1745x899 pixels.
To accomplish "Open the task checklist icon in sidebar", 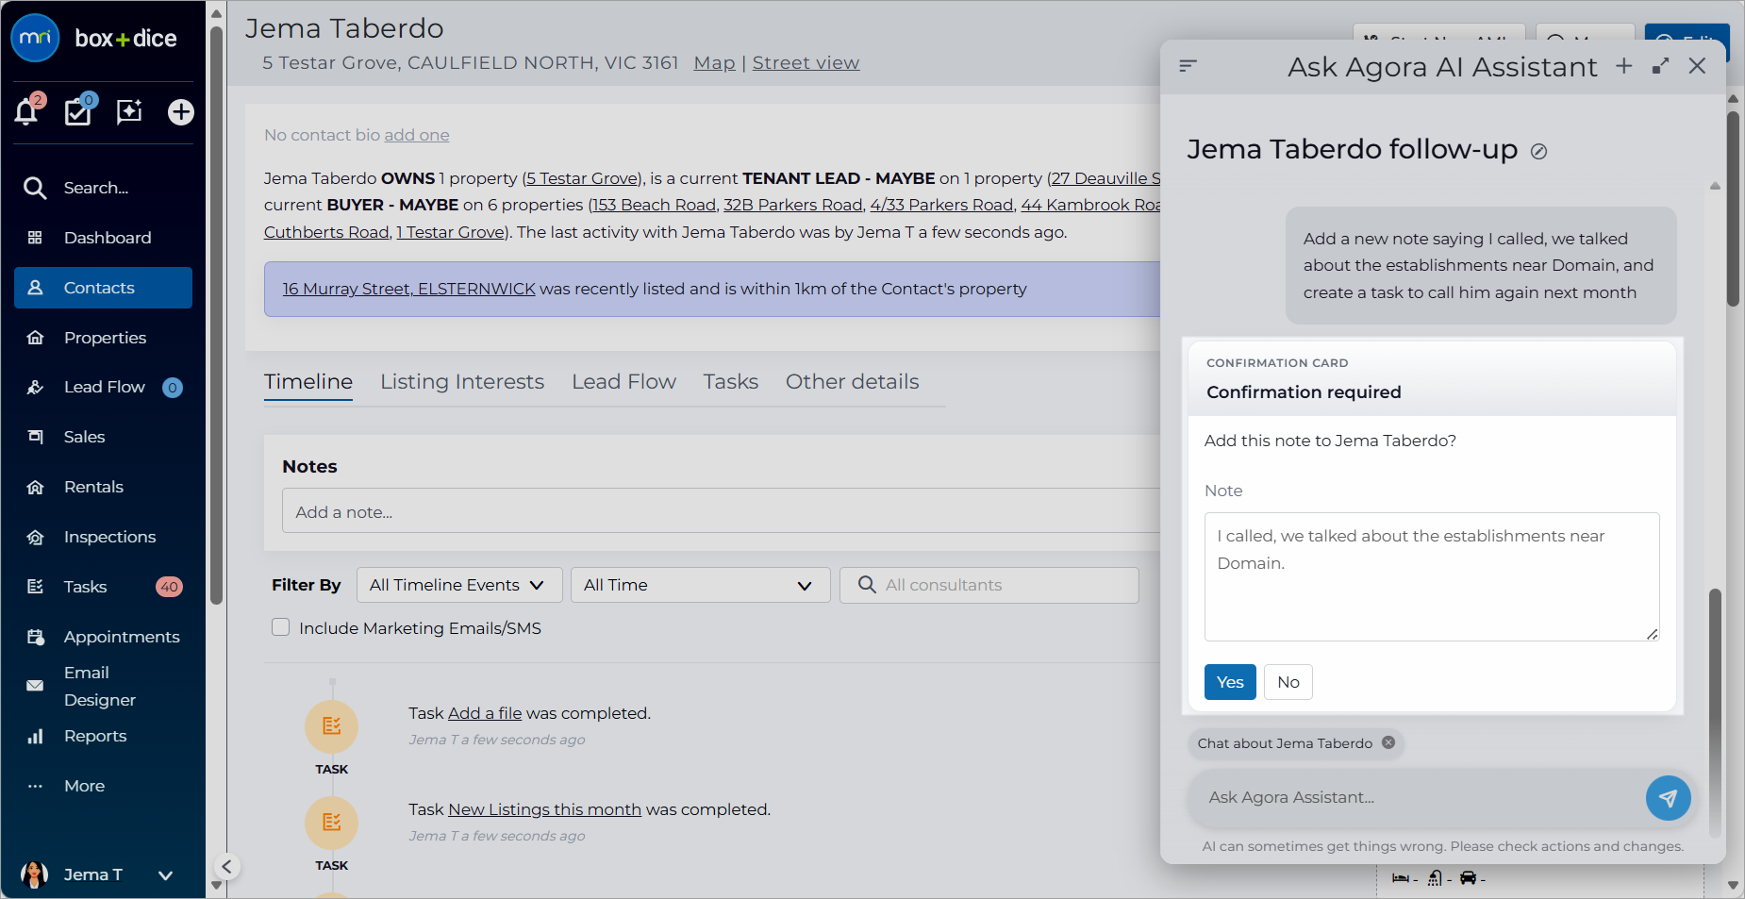I will (x=77, y=112).
